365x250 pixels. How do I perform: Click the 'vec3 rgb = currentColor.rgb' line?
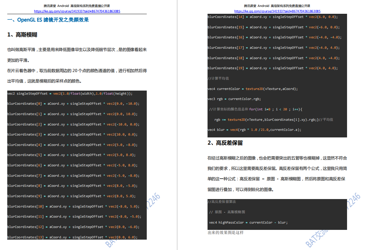point(234,99)
